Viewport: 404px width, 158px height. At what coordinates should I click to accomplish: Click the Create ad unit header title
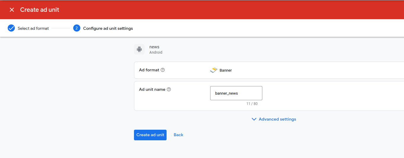40,10
